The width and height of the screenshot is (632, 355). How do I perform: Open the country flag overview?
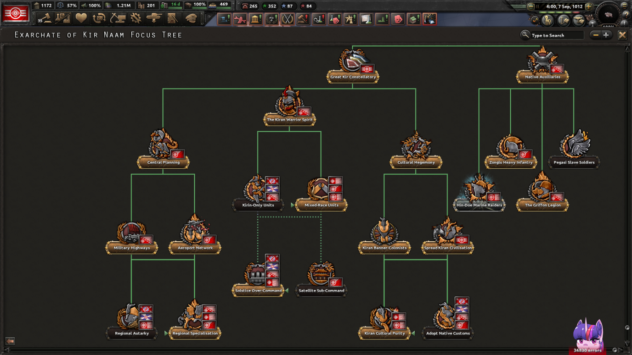[16, 13]
